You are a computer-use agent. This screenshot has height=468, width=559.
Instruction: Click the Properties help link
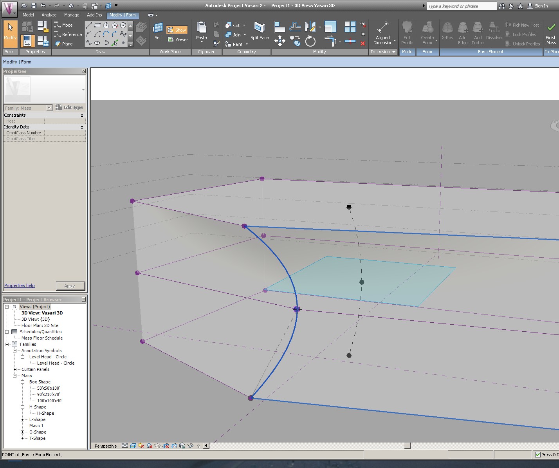[20, 285]
